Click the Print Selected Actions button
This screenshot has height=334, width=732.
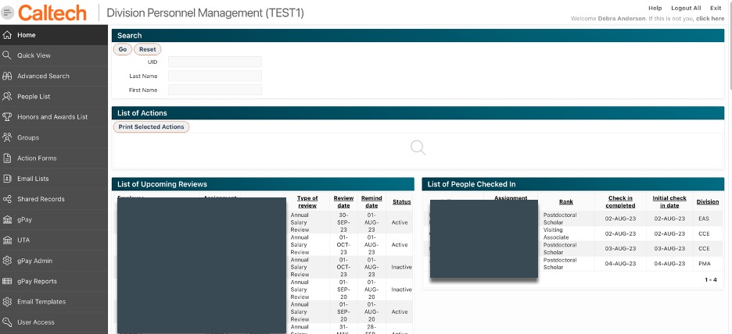pyautogui.click(x=152, y=127)
